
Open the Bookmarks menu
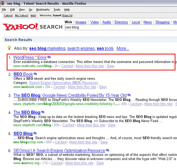(43, 10)
